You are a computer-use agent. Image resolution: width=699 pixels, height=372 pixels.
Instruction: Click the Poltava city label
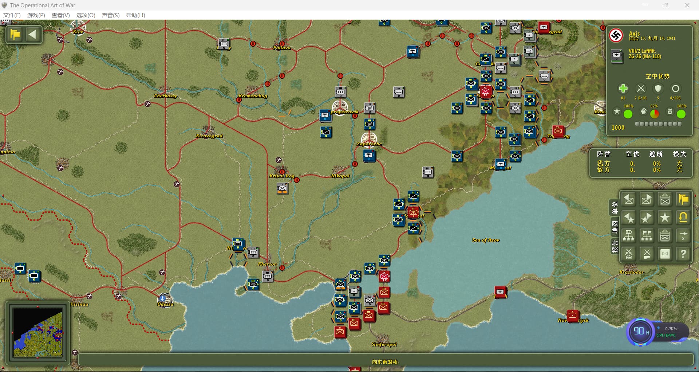[282, 48]
